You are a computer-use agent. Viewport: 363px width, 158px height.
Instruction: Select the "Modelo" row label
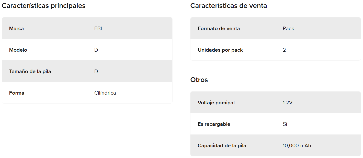pos(18,50)
